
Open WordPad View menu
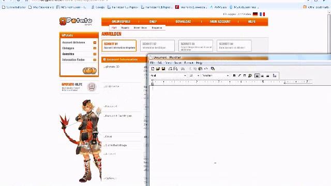tap(168, 63)
